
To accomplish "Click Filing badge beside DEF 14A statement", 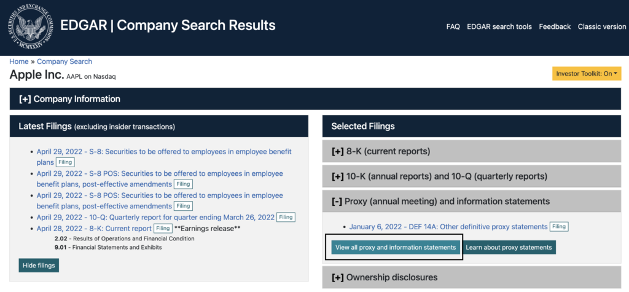I will point(559,227).
